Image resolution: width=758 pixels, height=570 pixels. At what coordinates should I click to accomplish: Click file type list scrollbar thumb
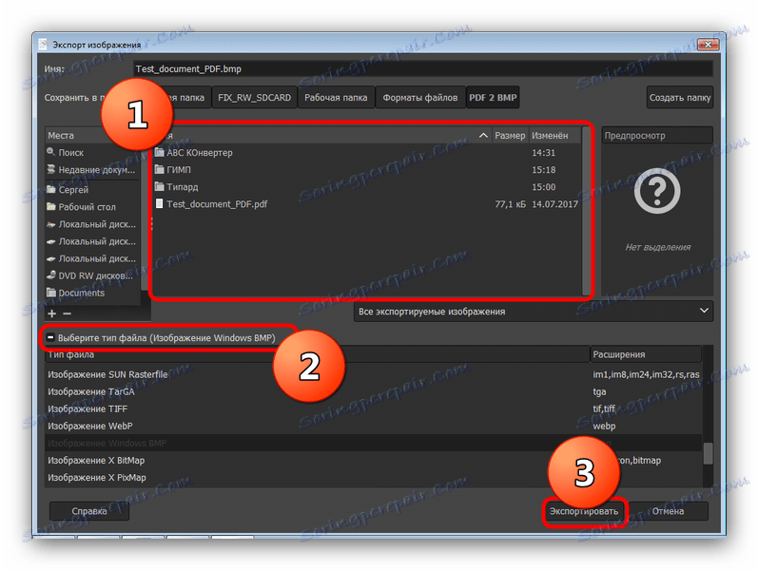[708, 453]
